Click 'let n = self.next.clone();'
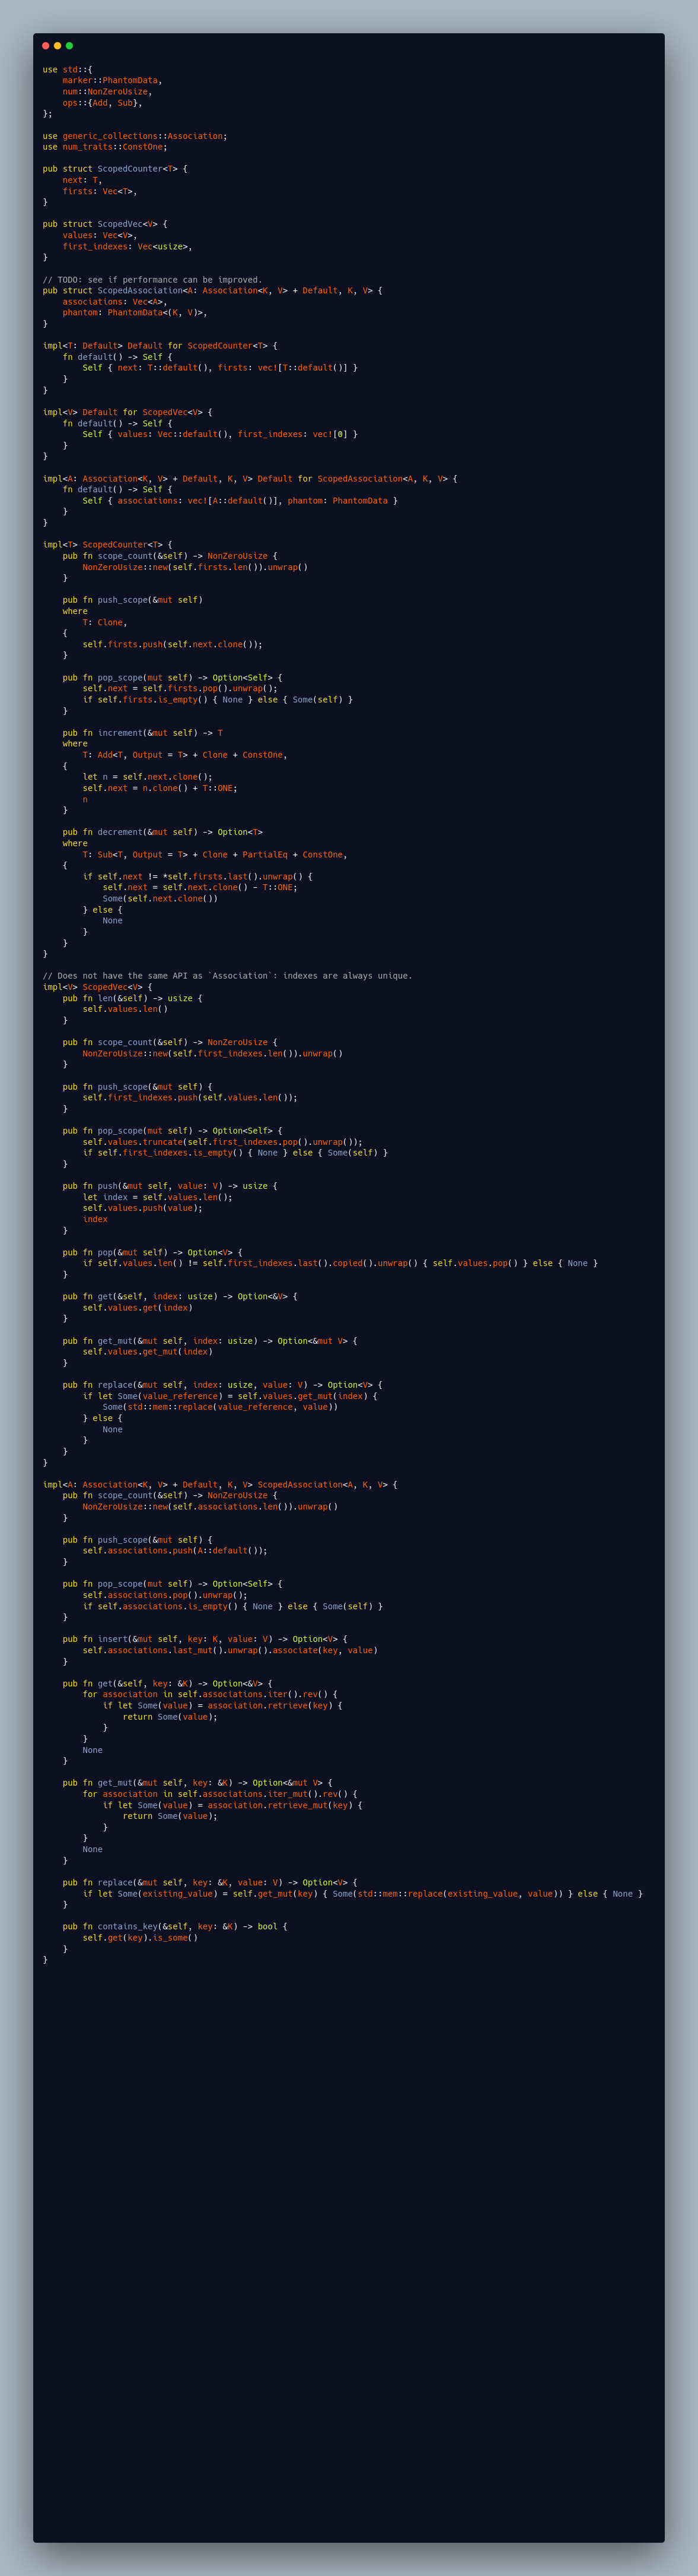Screen dimensions: 698x2576 148,777
